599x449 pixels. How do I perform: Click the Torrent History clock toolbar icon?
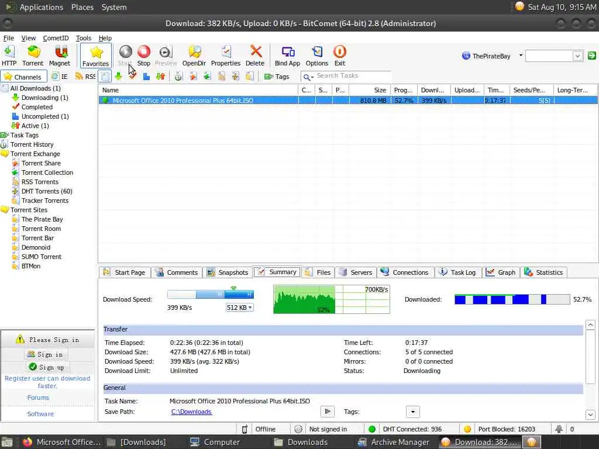click(x=178, y=77)
